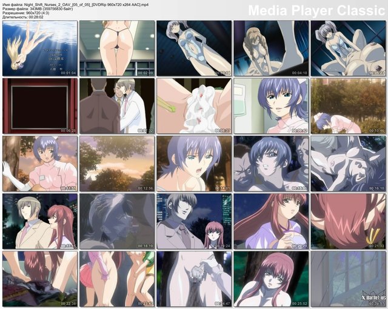
Task: Open the thumbnail stamped 00:22:38
Action: (x=40, y=279)
